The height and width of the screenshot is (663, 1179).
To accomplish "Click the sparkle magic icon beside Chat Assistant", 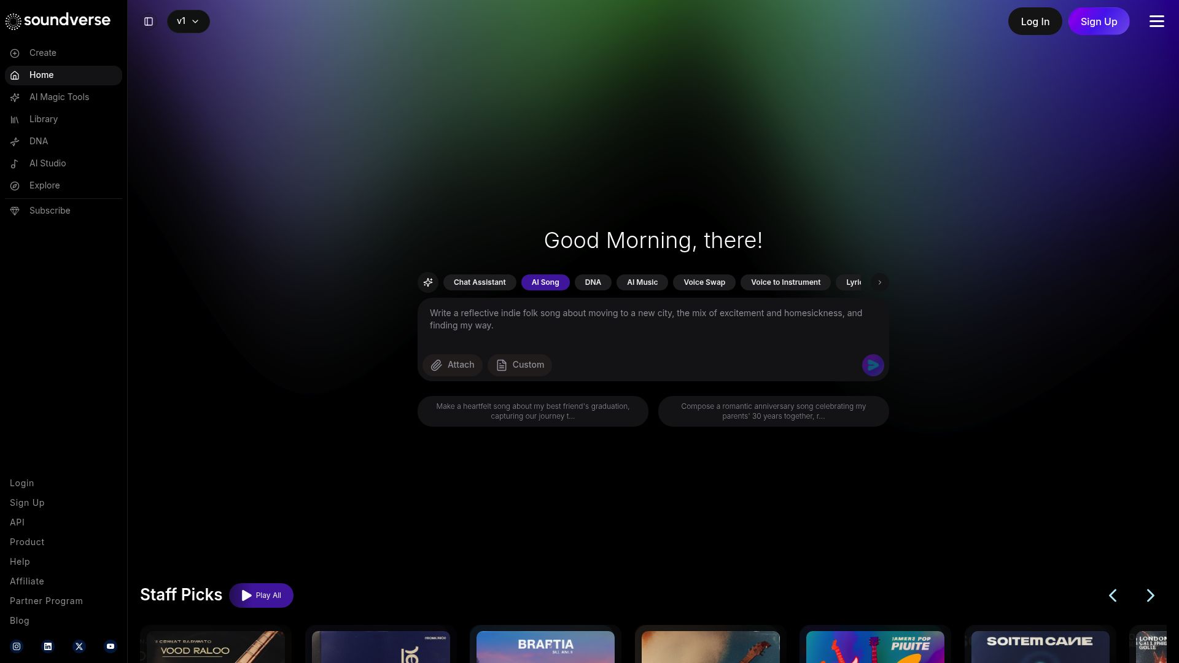I will click(x=428, y=282).
